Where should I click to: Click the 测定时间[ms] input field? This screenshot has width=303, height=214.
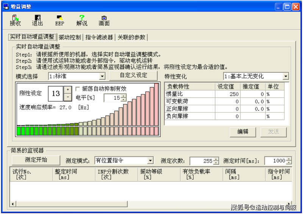(276, 161)
